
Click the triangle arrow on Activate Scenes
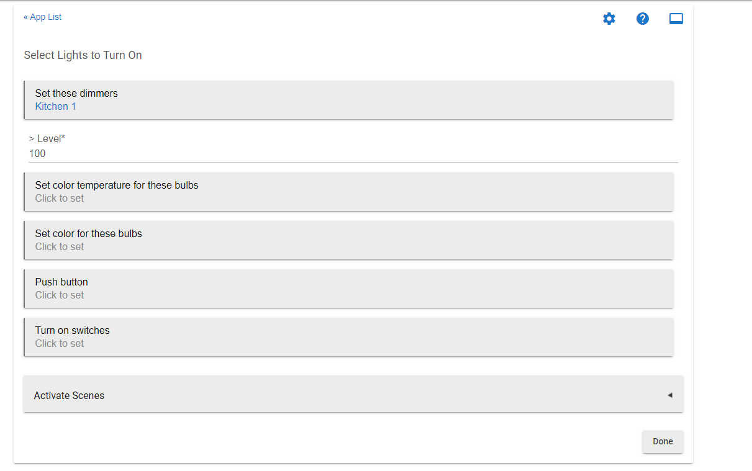[x=669, y=395]
